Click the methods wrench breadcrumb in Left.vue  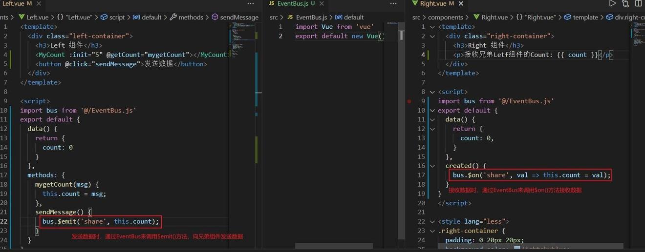tap(187, 17)
